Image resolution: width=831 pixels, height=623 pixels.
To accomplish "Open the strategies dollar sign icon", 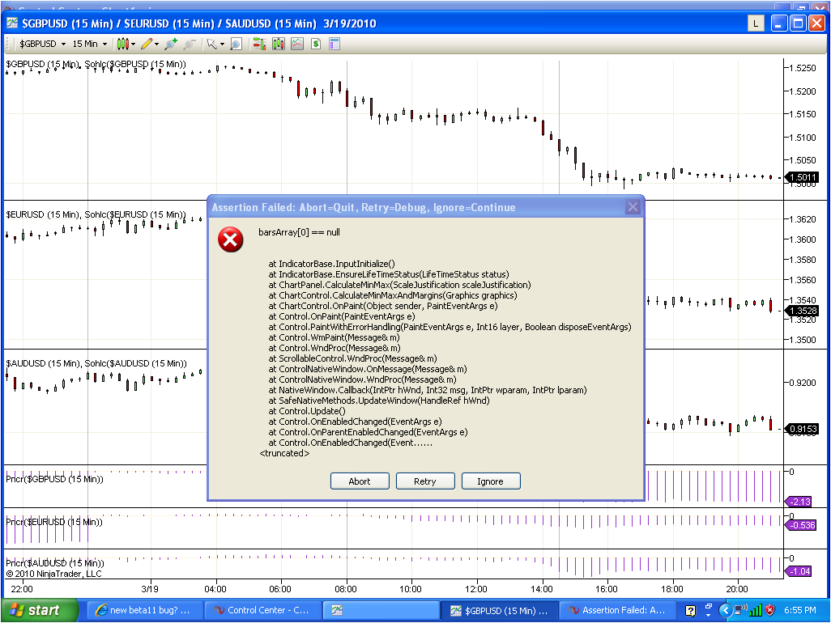I will click(x=316, y=44).
